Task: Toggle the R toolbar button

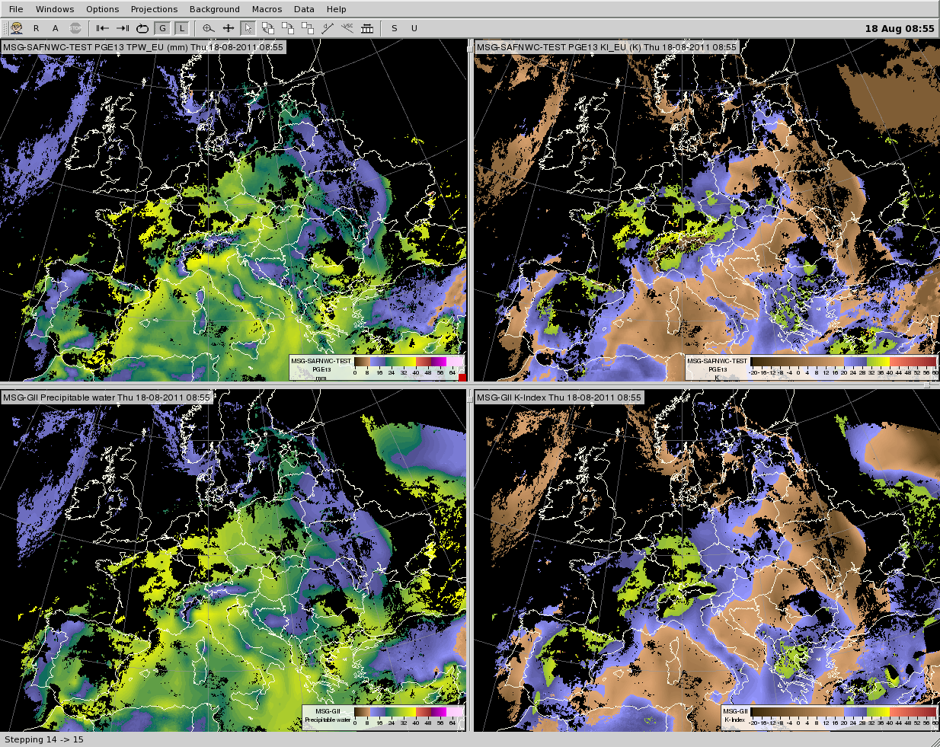Action: (x=36, y=28)
